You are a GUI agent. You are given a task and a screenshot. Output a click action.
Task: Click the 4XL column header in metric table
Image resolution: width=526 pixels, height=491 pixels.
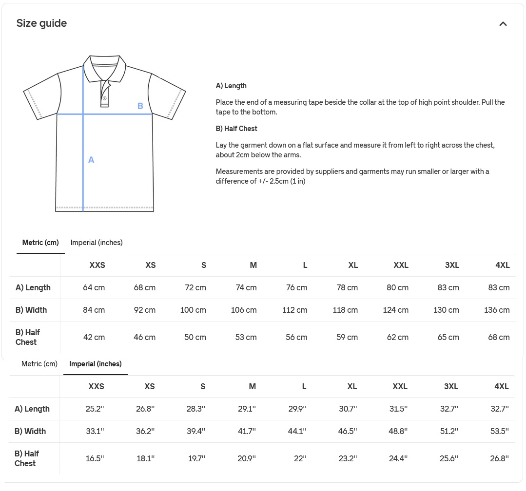tap(502, 265)
